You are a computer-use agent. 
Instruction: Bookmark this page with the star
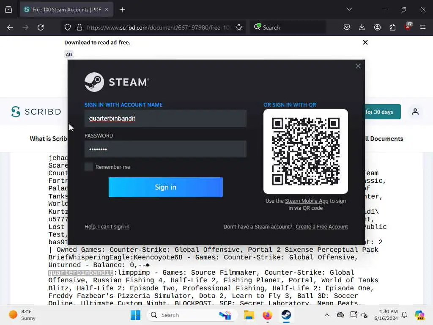239,28
